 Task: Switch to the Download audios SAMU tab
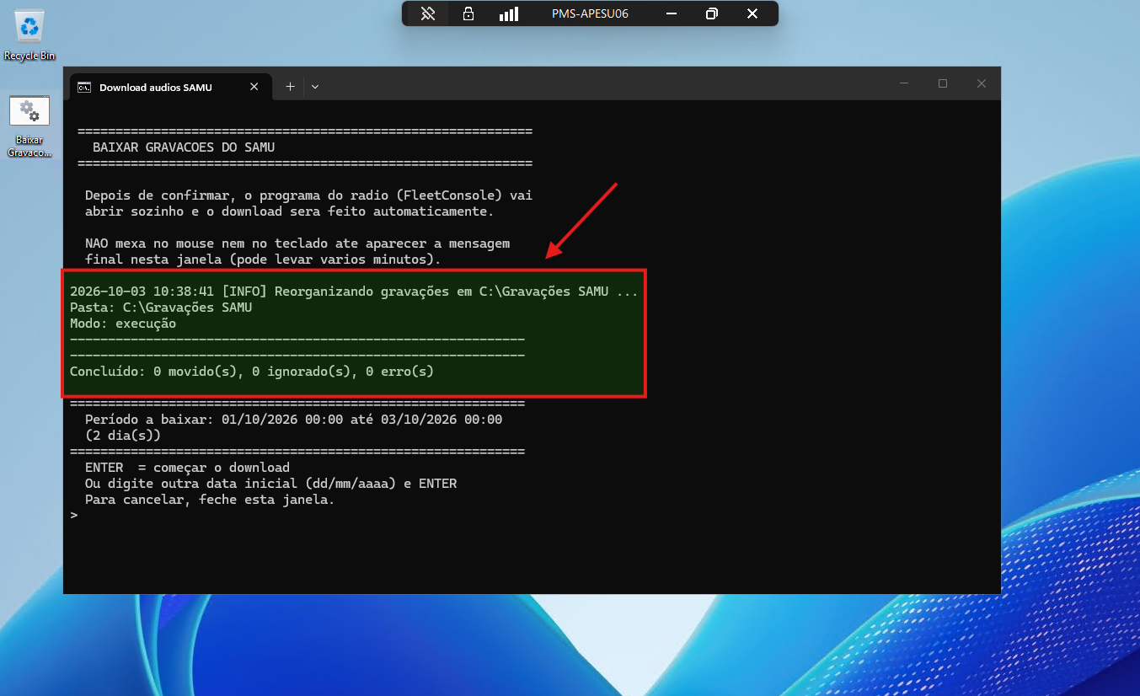(171, 87)
